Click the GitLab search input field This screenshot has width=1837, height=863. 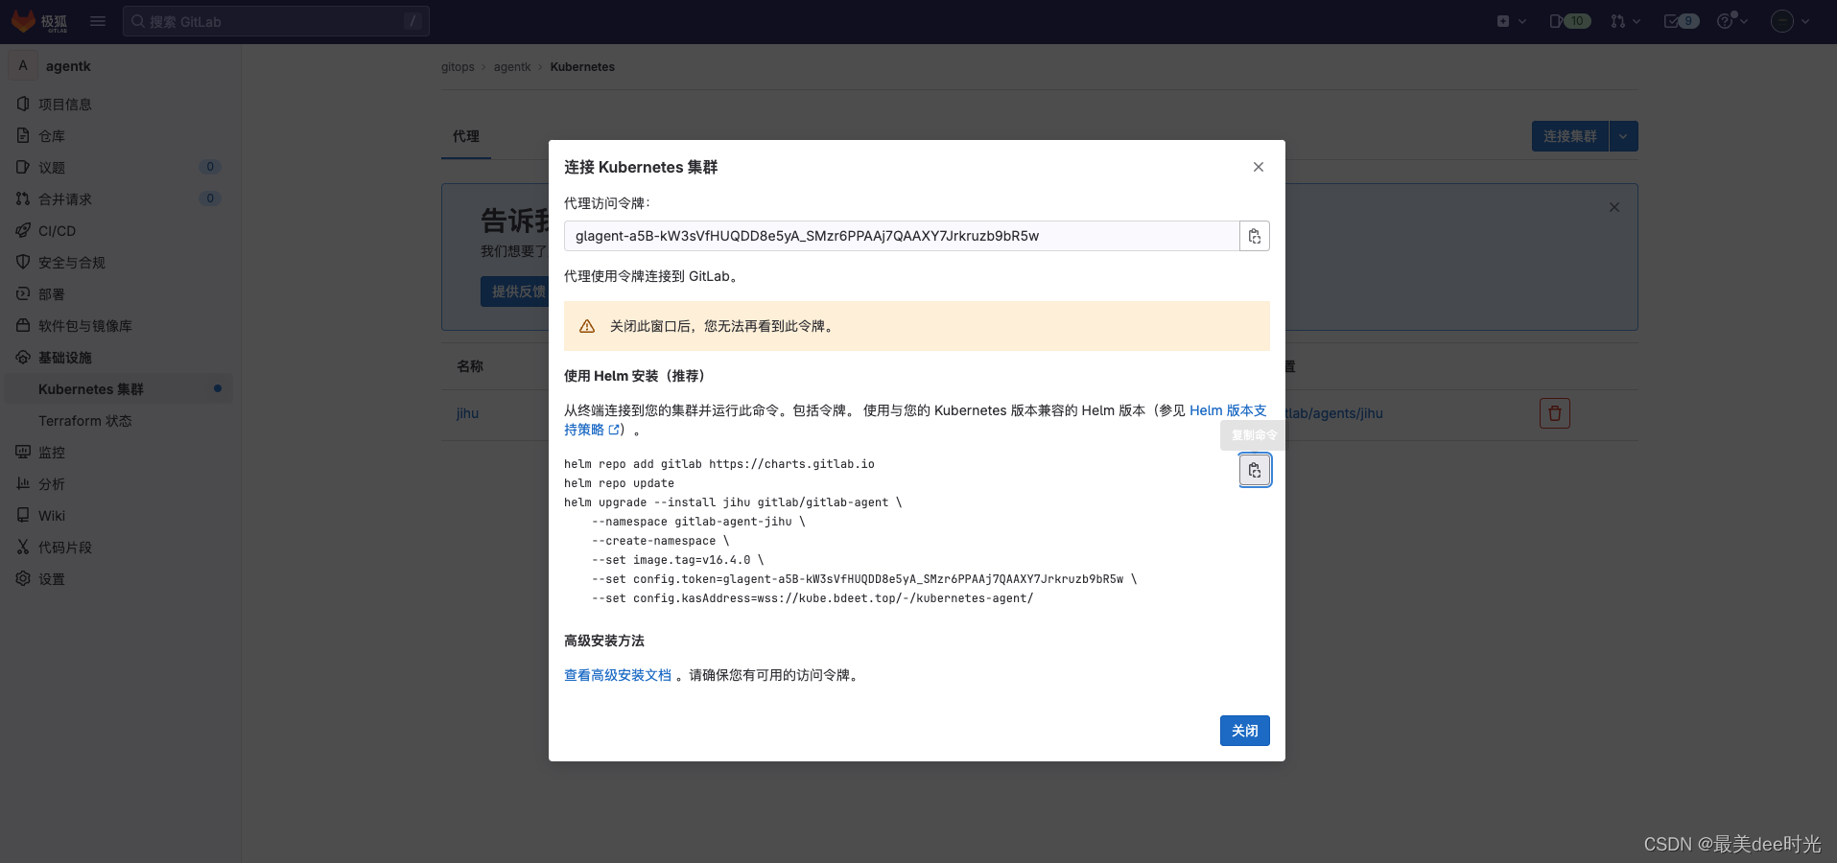[x=276, y=20]
